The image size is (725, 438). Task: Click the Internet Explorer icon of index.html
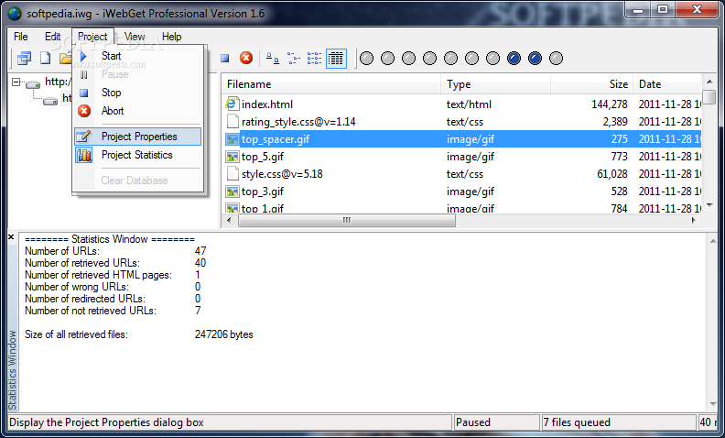232,104
